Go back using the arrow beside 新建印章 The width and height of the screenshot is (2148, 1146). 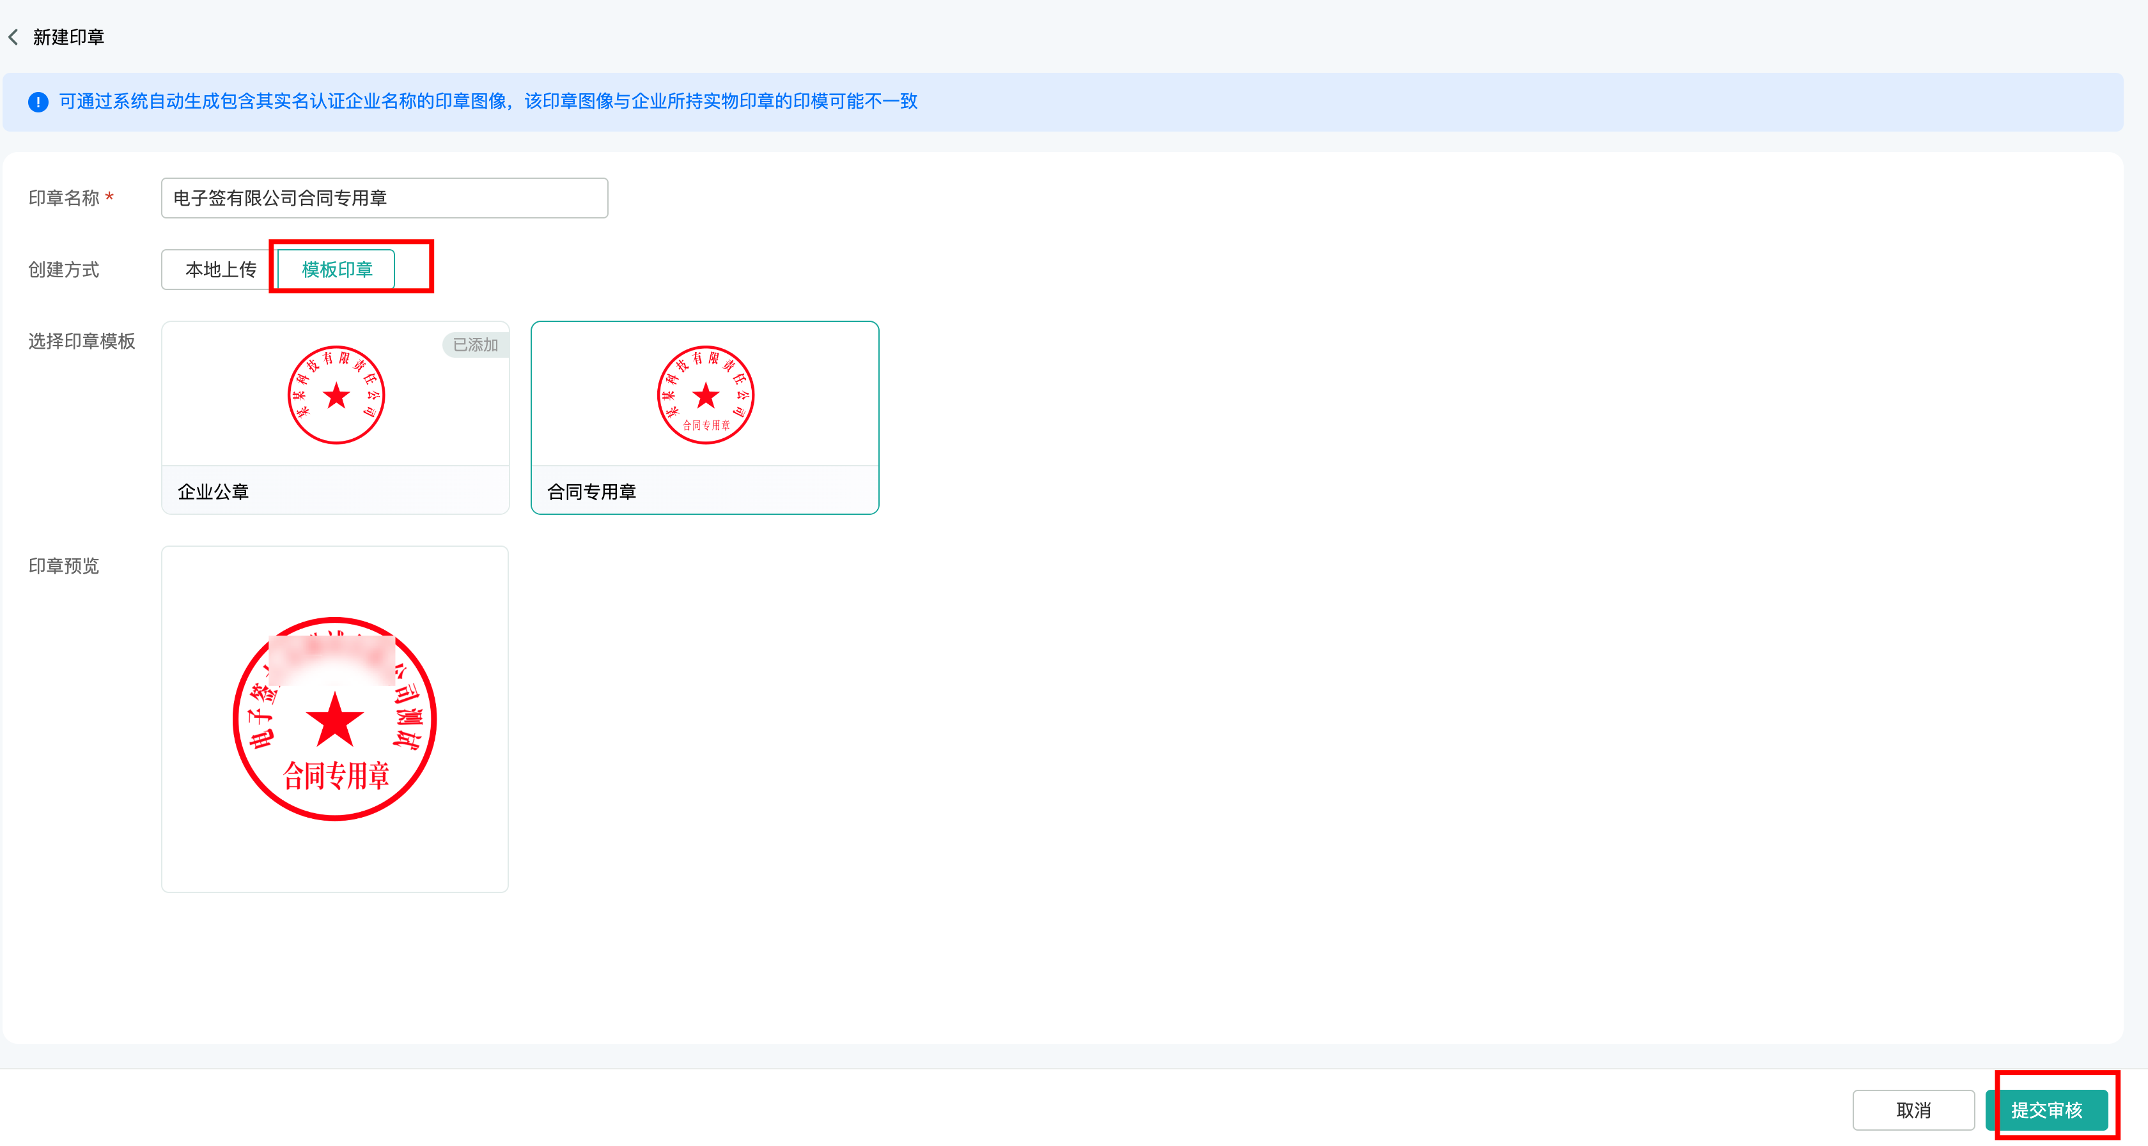coord(13,36)
